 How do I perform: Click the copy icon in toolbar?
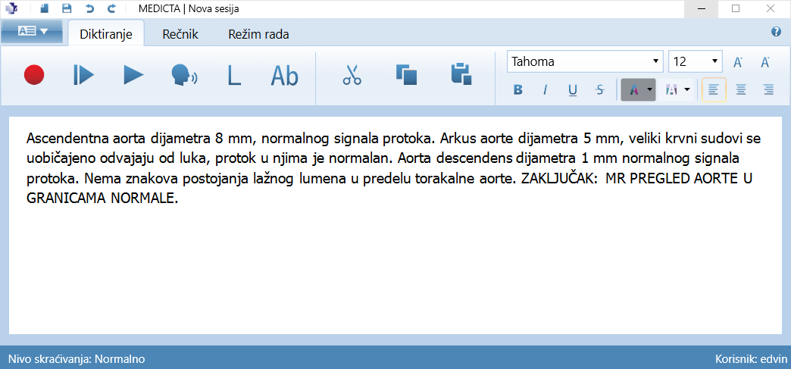407,74
